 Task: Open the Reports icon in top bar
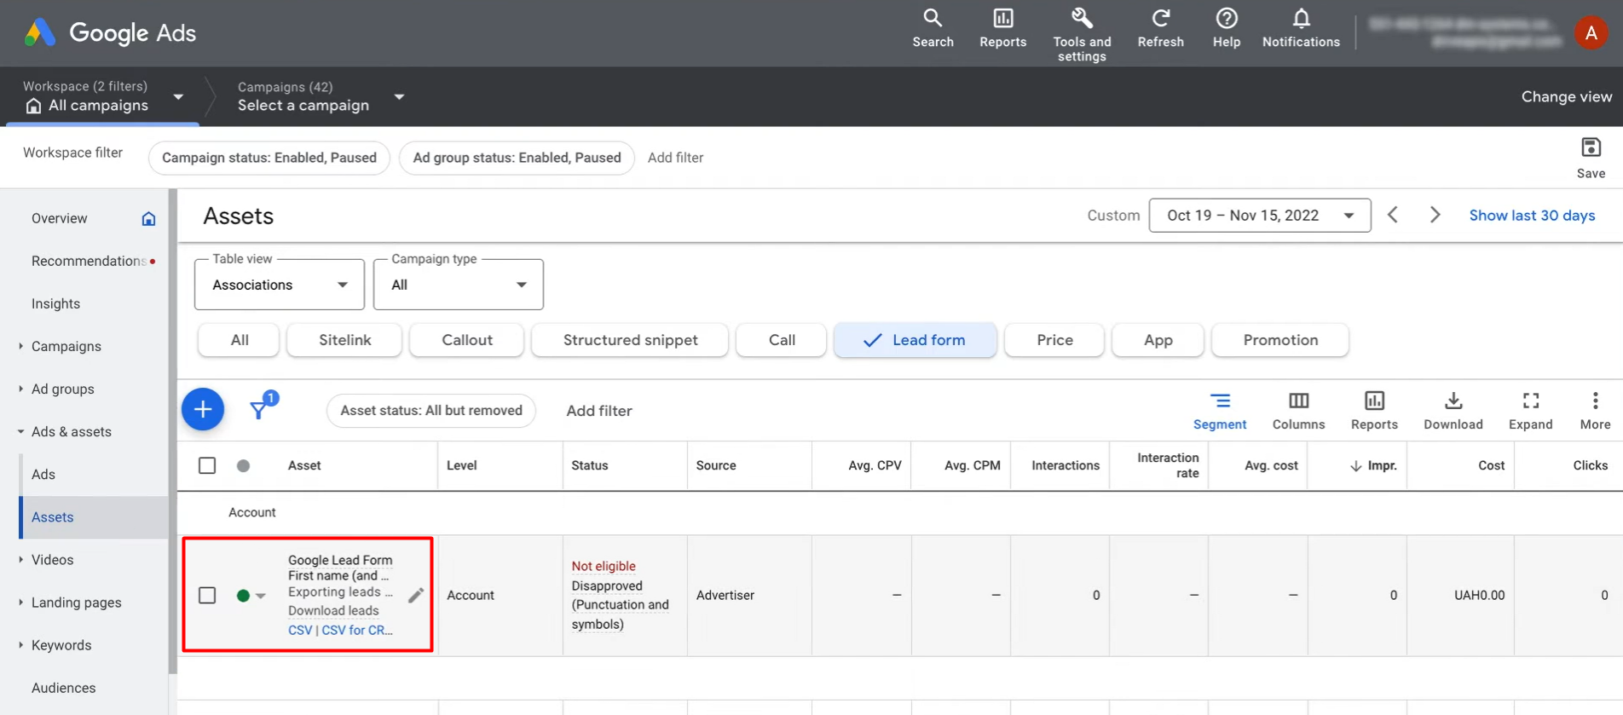coord(1002,28)
